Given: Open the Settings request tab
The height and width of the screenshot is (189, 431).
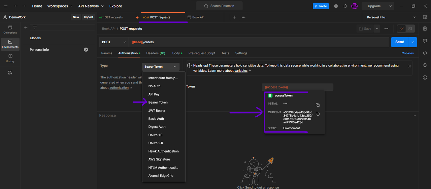Looking at the screenshot, I should 241,53.
